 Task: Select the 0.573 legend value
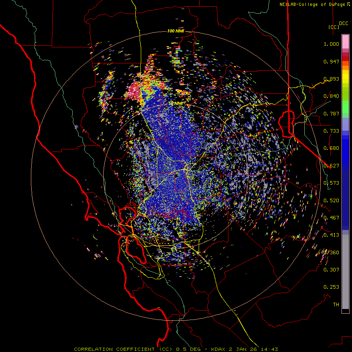pyautogui.click(x=331, y=183)
